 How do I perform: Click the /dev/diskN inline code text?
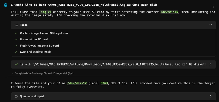pos(169,12)
